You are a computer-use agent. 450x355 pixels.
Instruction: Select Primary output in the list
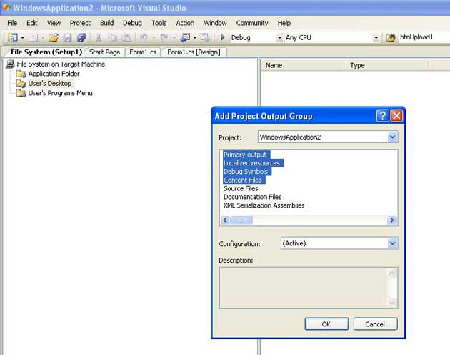click(245, 155)
